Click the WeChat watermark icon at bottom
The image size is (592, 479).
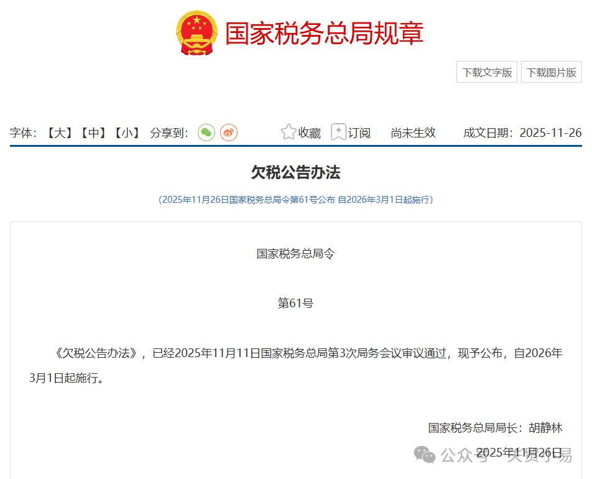[425, 455]
